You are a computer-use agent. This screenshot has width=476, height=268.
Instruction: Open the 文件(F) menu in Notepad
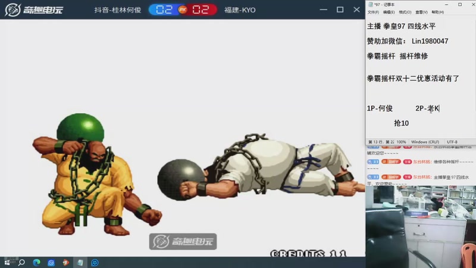(x=373, y=12)
